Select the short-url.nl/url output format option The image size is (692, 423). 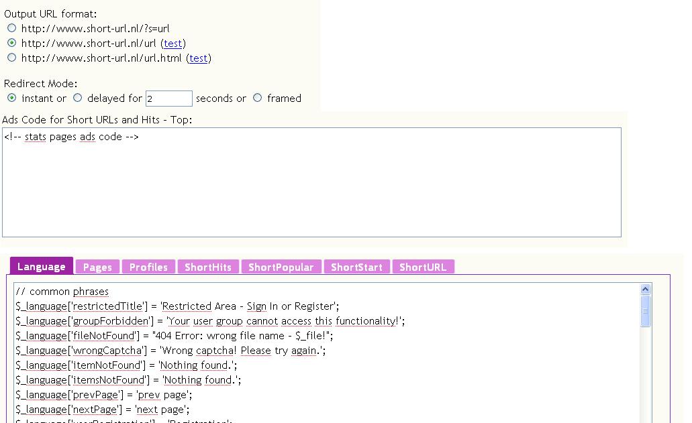(x=12, y=43)
